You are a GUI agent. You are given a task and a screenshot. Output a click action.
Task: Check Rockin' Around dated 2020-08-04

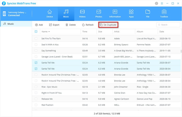pos(36,81)
